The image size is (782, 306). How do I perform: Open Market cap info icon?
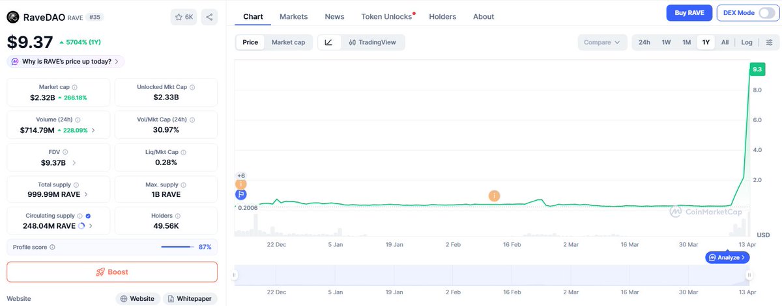click(x=74, y=87)
